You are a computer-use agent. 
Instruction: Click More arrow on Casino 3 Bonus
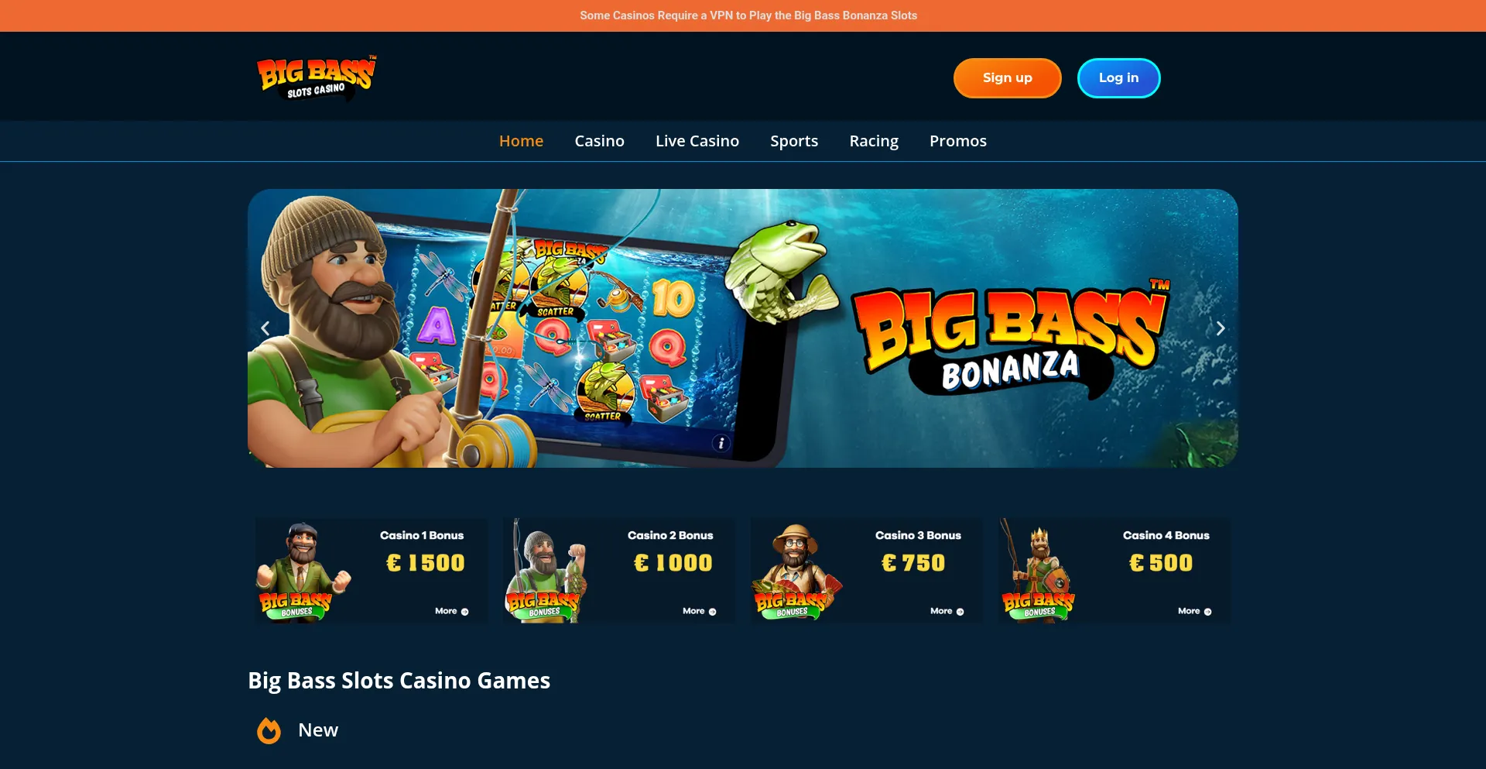tap(960, 612)
